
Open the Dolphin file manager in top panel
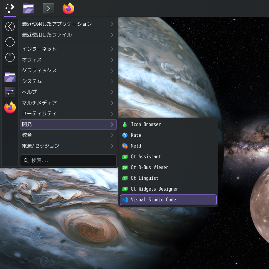click(28, 8)
